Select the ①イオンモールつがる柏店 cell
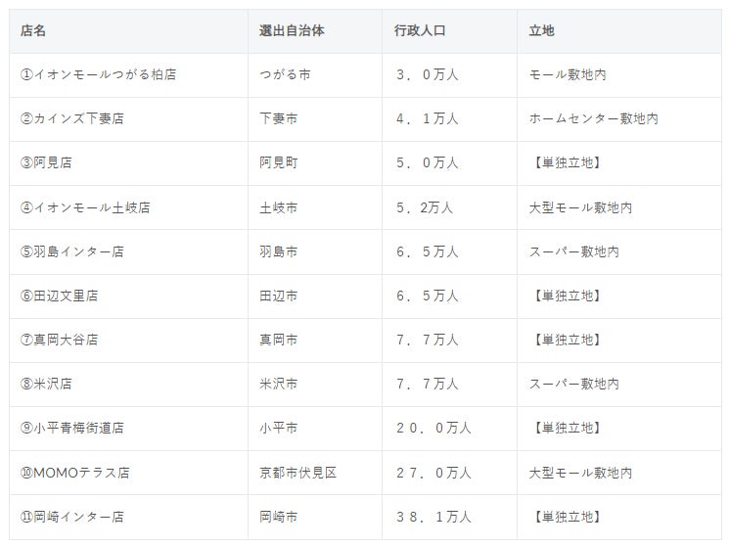 click(x=128, y=75)
